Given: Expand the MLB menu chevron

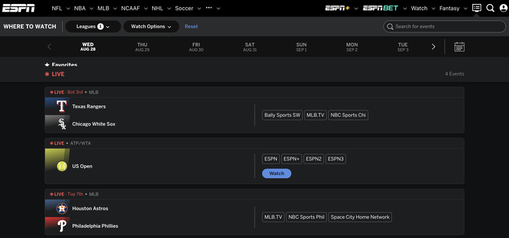Looking at the screenshot, I should pyautogui.click(x=116, y=8).
